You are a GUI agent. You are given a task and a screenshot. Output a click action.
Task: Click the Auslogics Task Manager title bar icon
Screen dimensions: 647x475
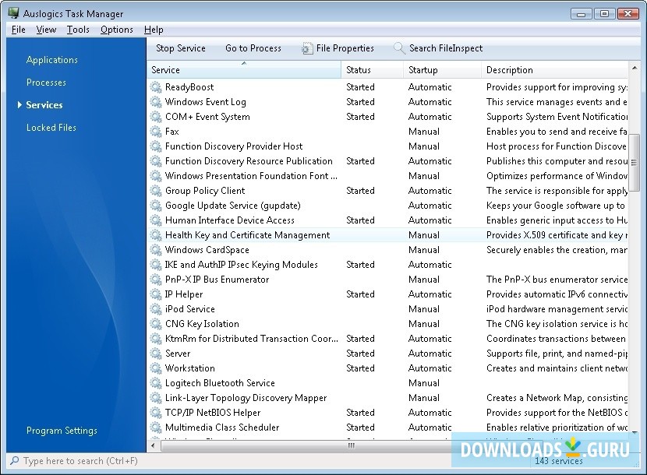tap(13, 13)
